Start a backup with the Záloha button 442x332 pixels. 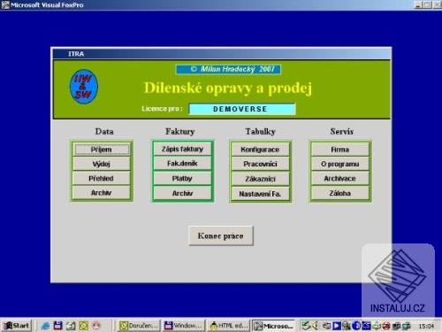(340, 193)
